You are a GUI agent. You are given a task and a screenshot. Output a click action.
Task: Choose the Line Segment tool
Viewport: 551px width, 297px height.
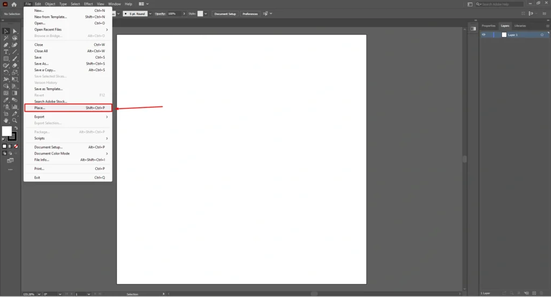[15, 52]
